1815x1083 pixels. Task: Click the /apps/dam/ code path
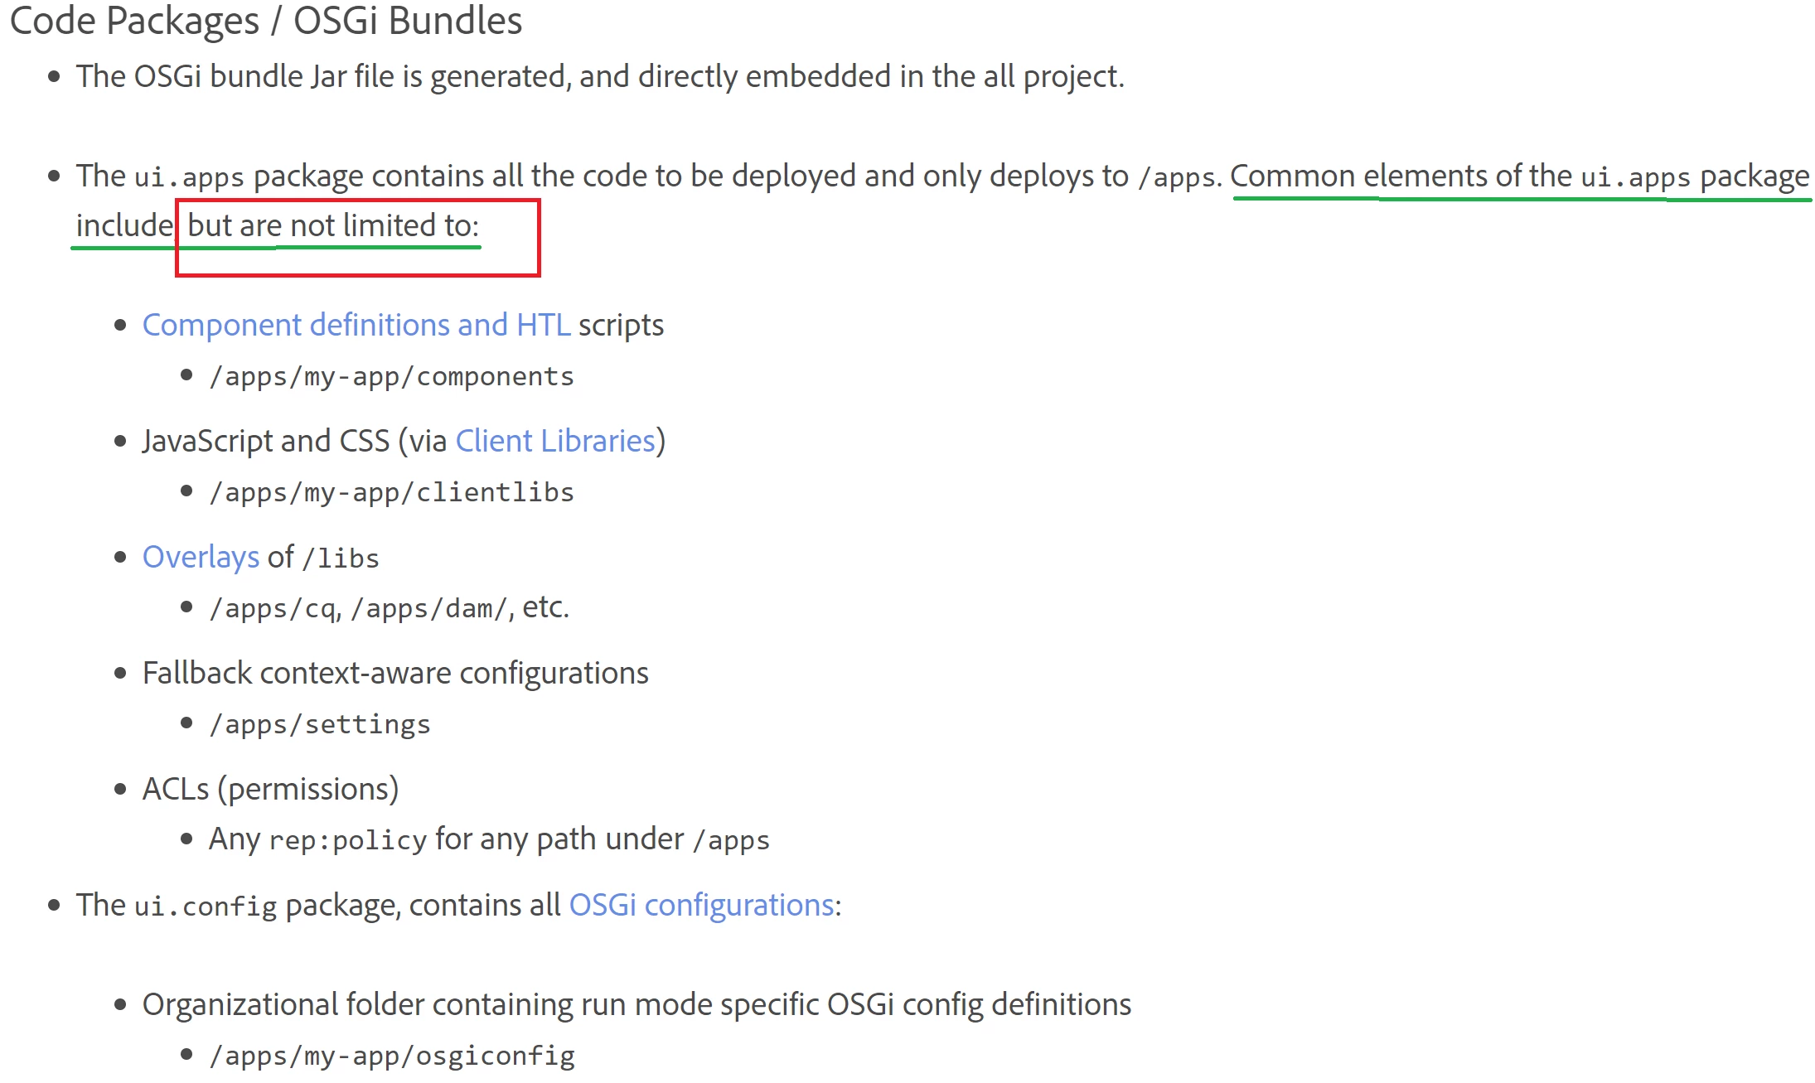[428, 609]
